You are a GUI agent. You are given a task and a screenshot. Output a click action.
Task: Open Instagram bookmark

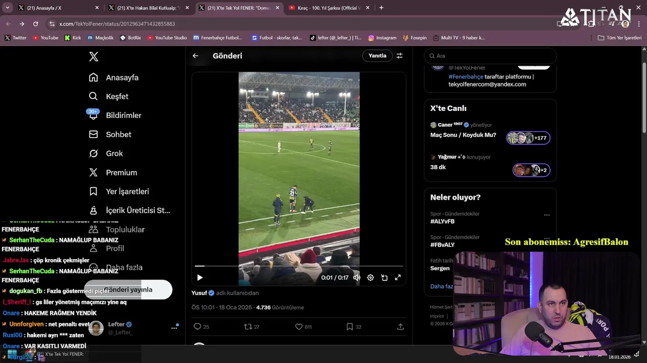[x=382, y=38]
